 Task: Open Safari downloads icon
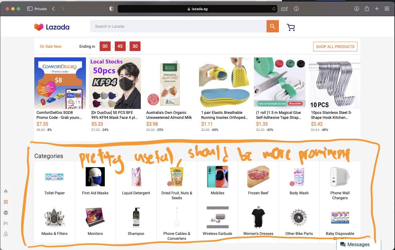[x=357, y=9]
